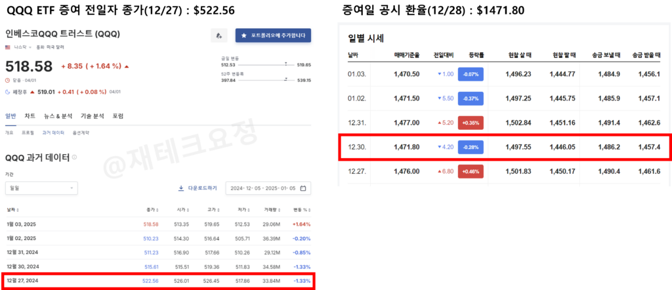Viewport: 672px width, 290px height.
Task: Open the 개요 sub-tab
Action: coord(9,133)
